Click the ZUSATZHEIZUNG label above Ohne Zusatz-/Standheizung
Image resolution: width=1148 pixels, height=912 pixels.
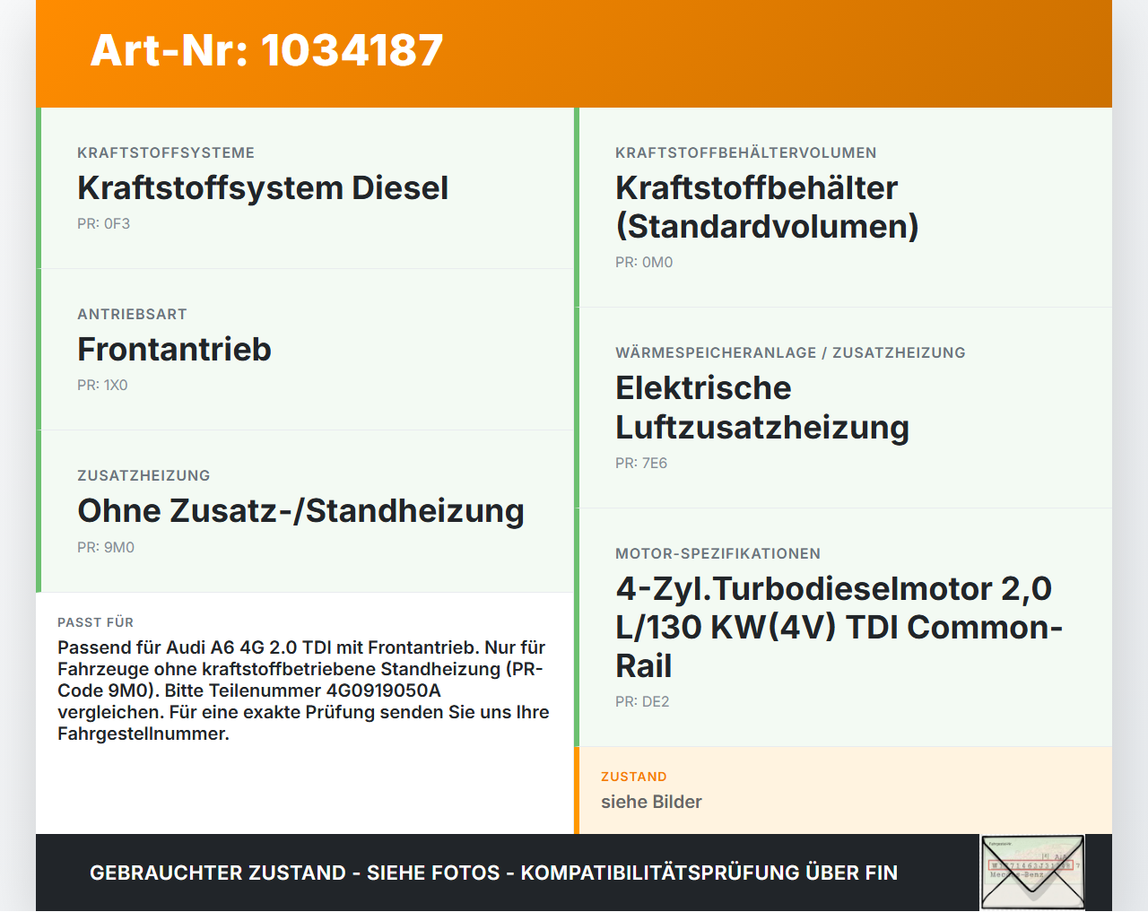[143, 475]
